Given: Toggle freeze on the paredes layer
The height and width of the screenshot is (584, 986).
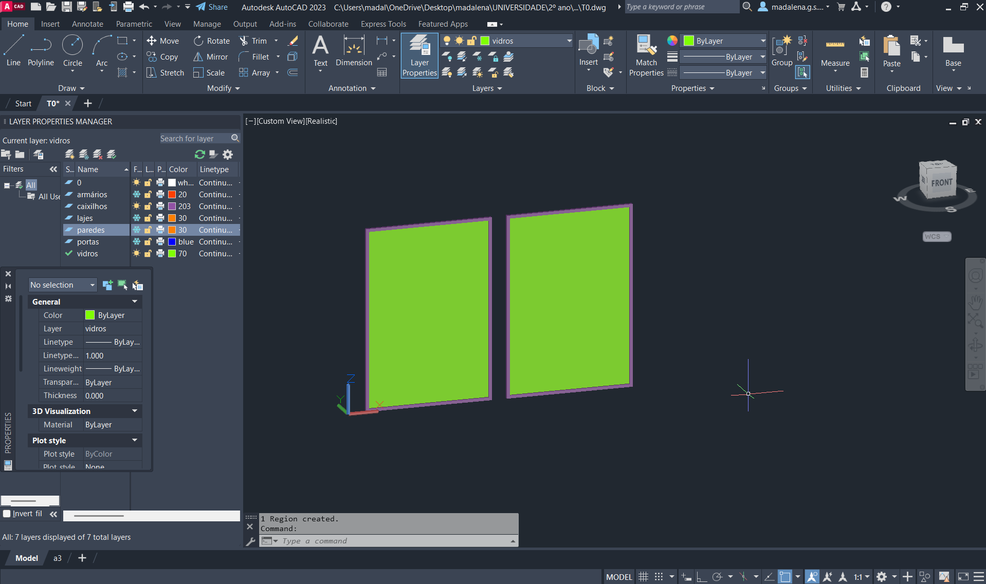Looking at the screenshot, I should [x=137, y=230].
